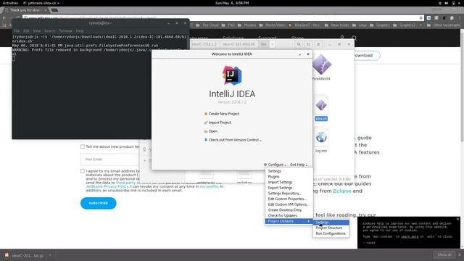Open the Eclipse link on webpage

coord(341,191)
